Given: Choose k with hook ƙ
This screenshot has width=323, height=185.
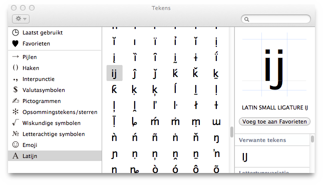Looking at the screenshot, I should (114, 89).
